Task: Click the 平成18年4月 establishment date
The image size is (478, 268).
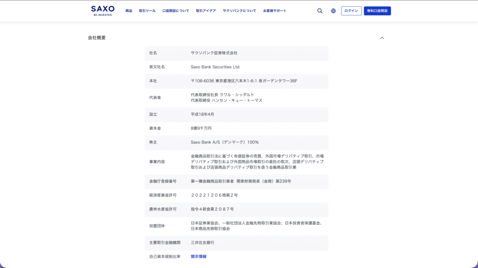Action: click(x=203, y=114)
